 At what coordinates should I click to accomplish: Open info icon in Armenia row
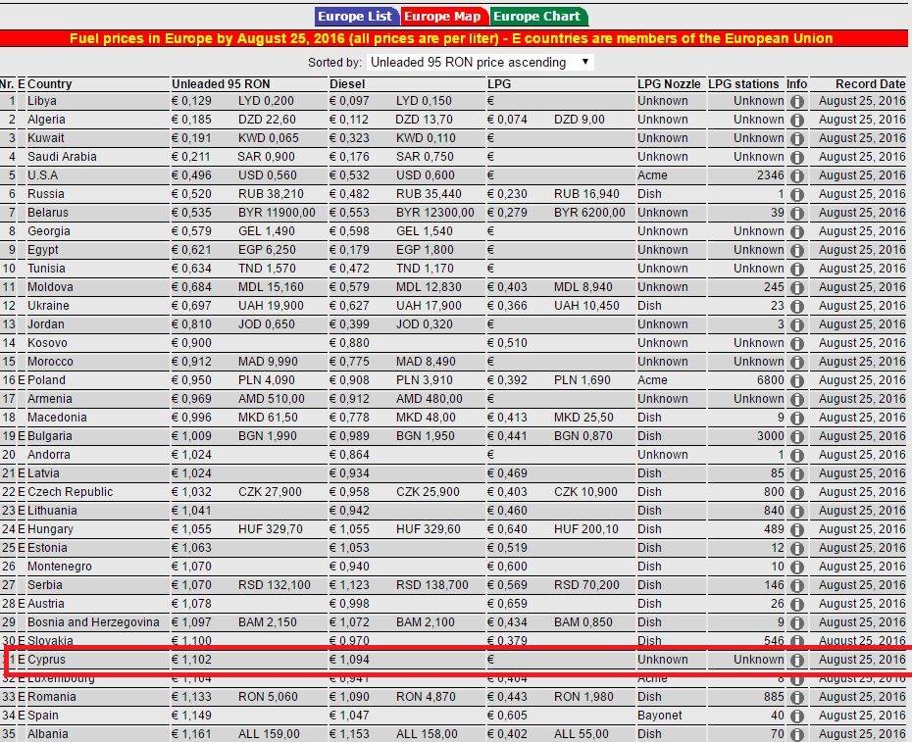point(797,399)
